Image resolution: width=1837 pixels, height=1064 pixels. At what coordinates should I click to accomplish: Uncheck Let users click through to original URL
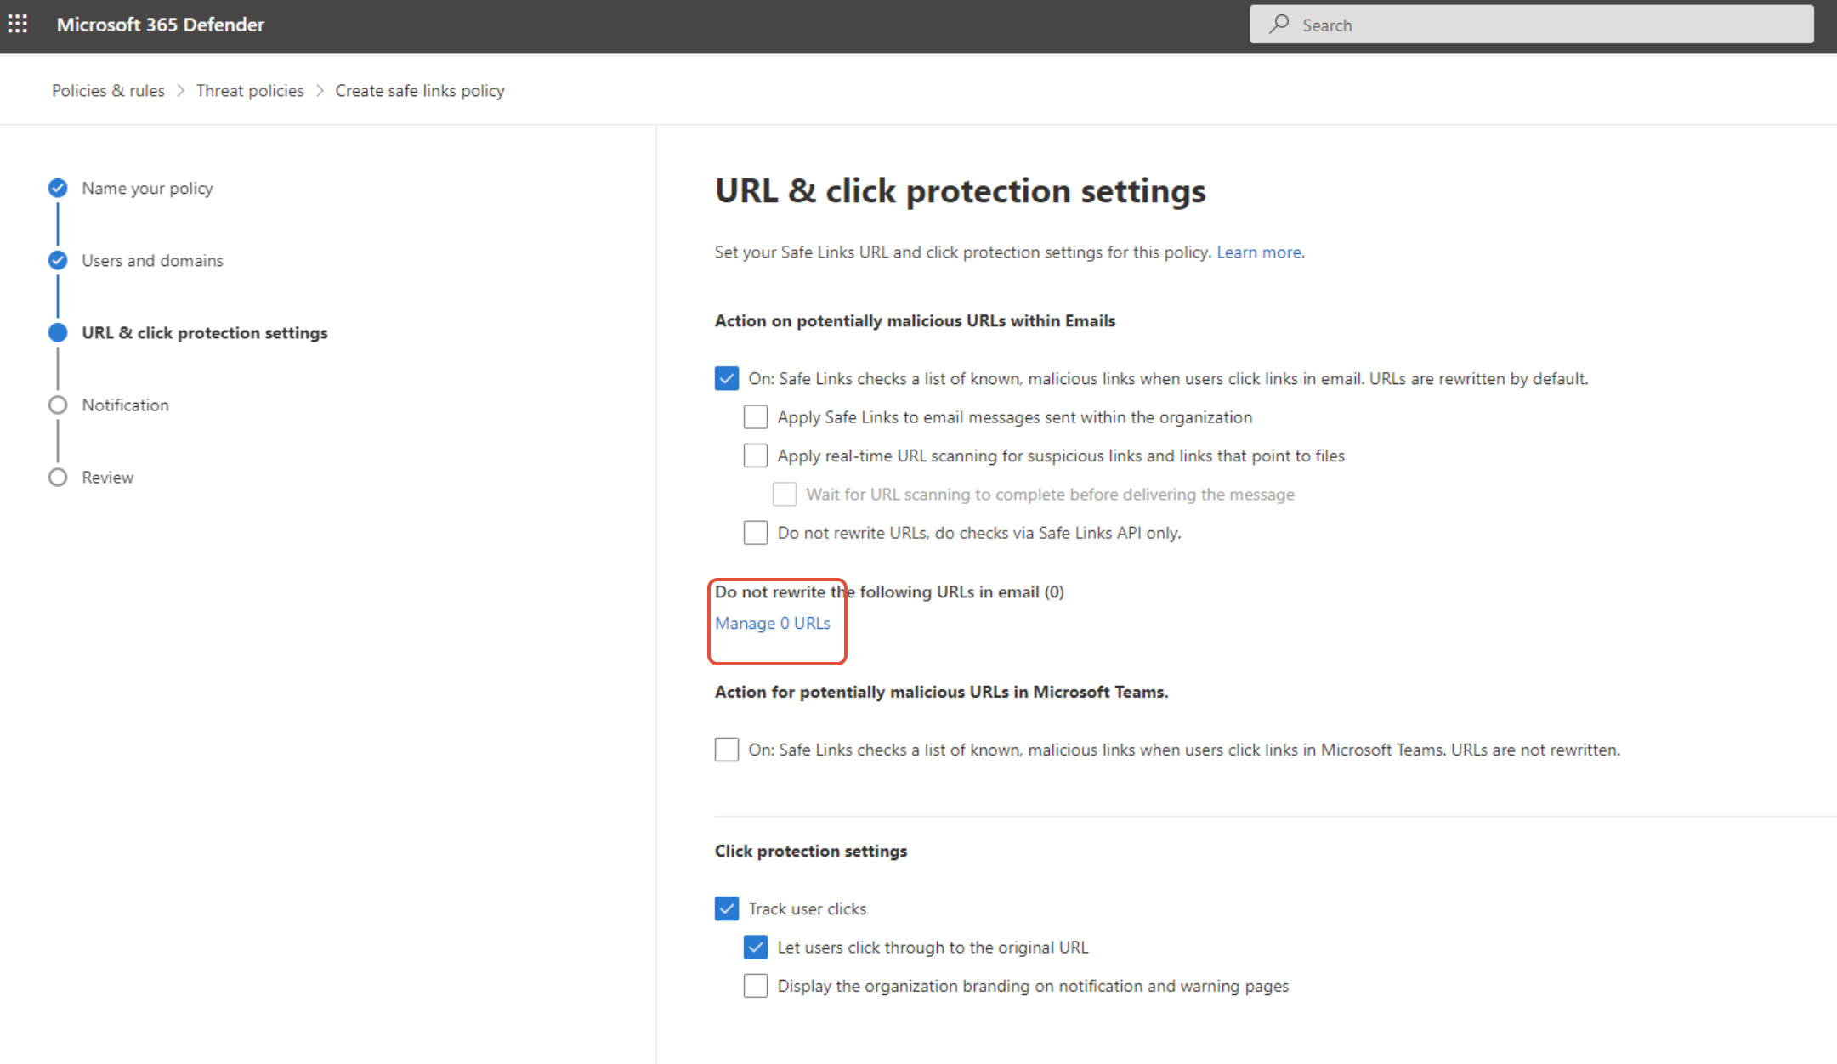755,947
